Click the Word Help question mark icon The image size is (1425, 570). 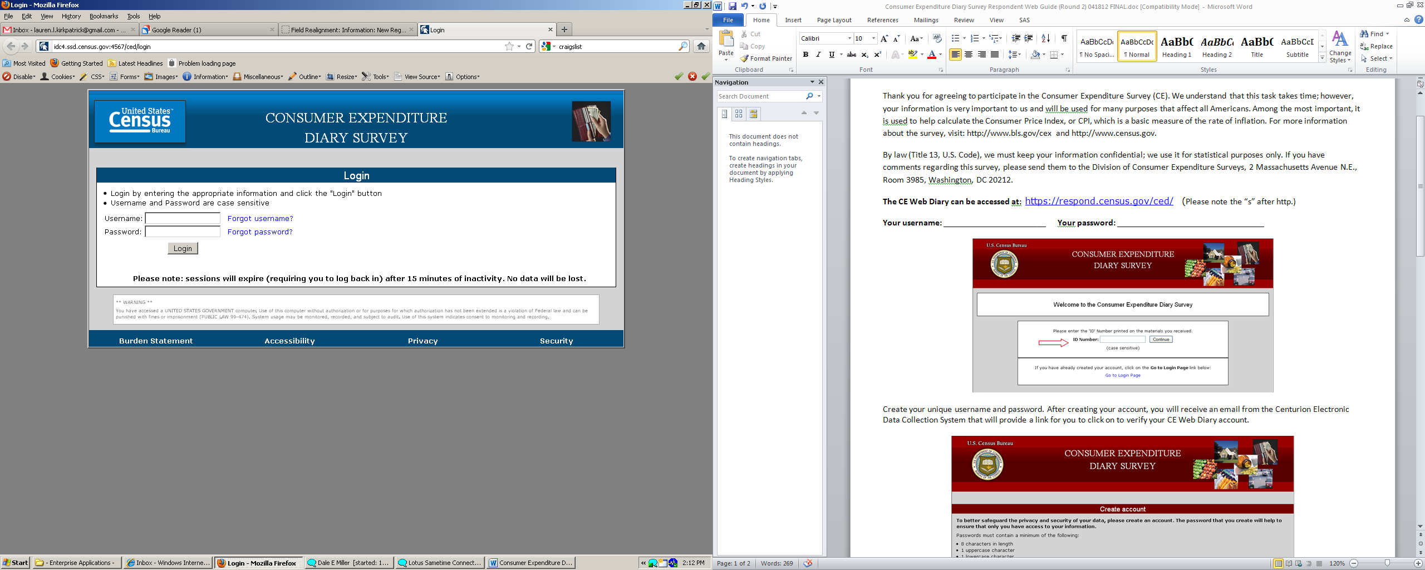click(x=1419, y=20)
